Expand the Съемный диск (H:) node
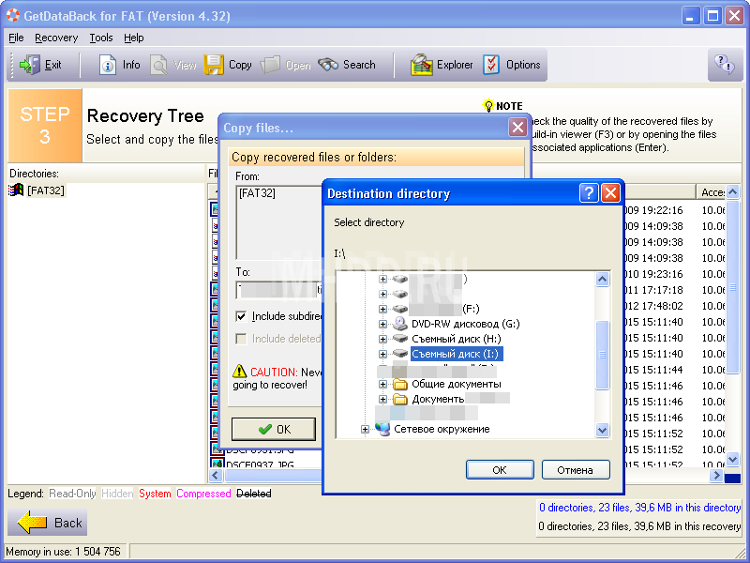 point(382,339)
